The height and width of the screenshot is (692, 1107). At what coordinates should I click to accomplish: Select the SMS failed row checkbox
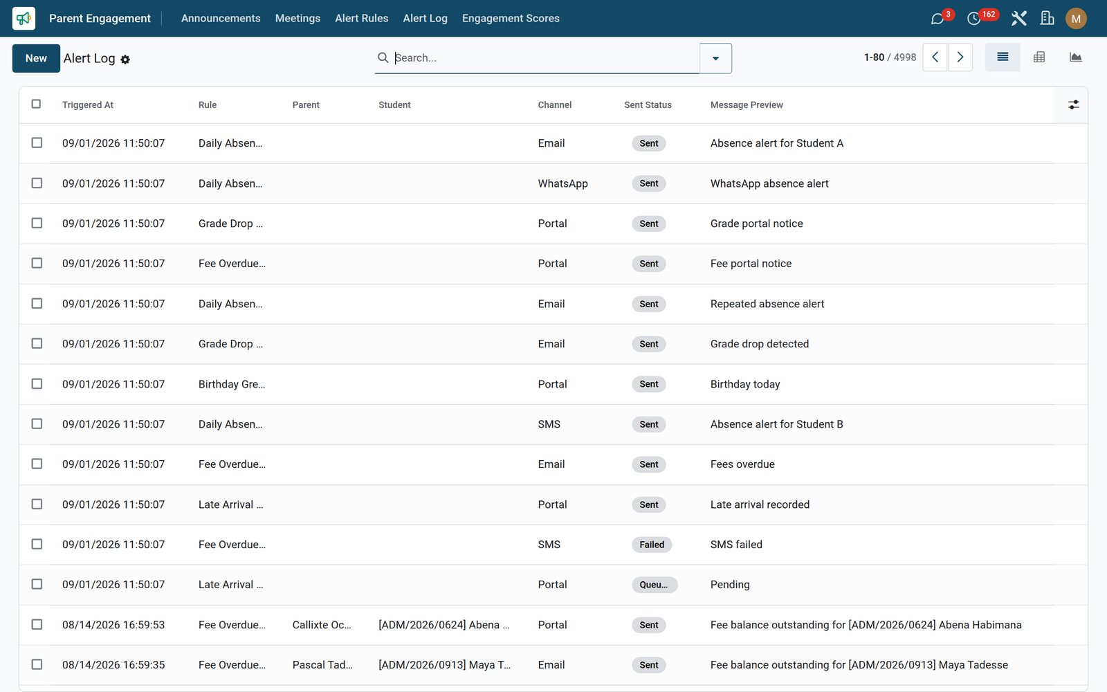click(37, 544)
